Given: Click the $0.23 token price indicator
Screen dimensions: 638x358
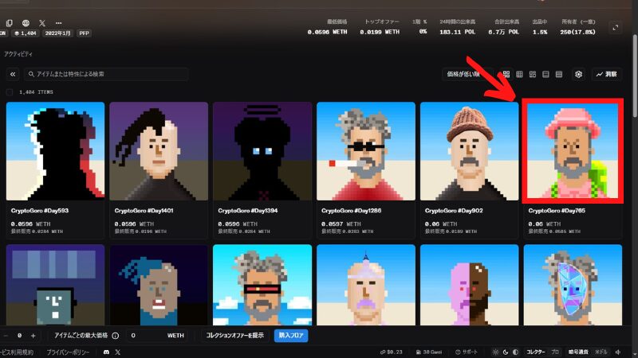Looking at the screenshot, I should click(391, 352).
